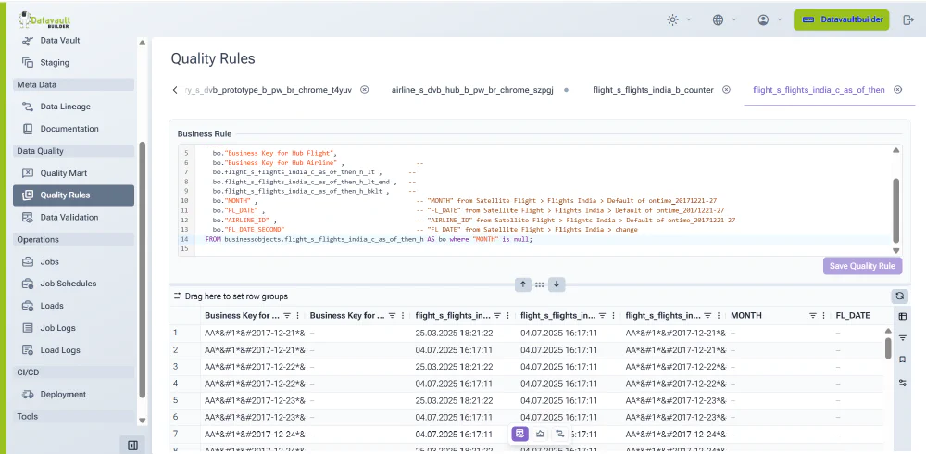
Task: Click the Datavault Builder logo
Action: point(44,19)
